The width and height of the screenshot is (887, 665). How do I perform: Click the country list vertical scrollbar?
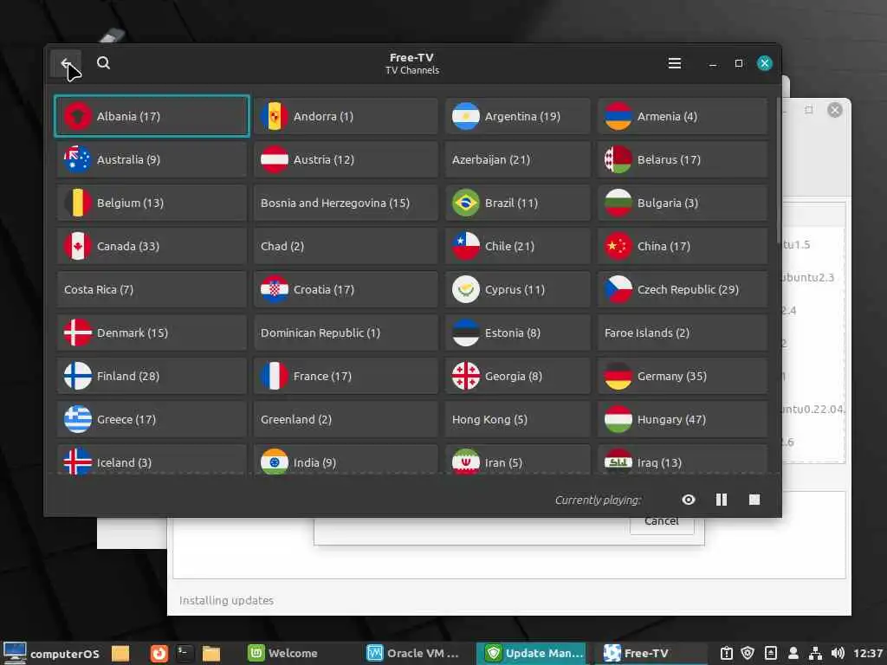(779, 170)
